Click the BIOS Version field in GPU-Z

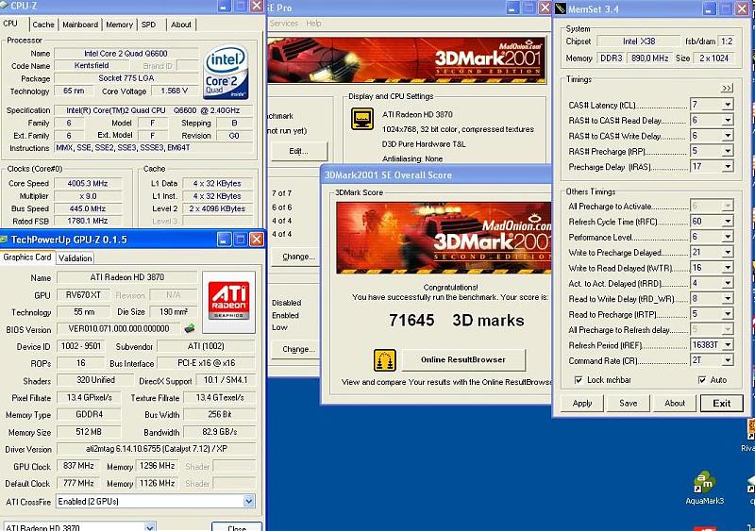click(119, 328)
